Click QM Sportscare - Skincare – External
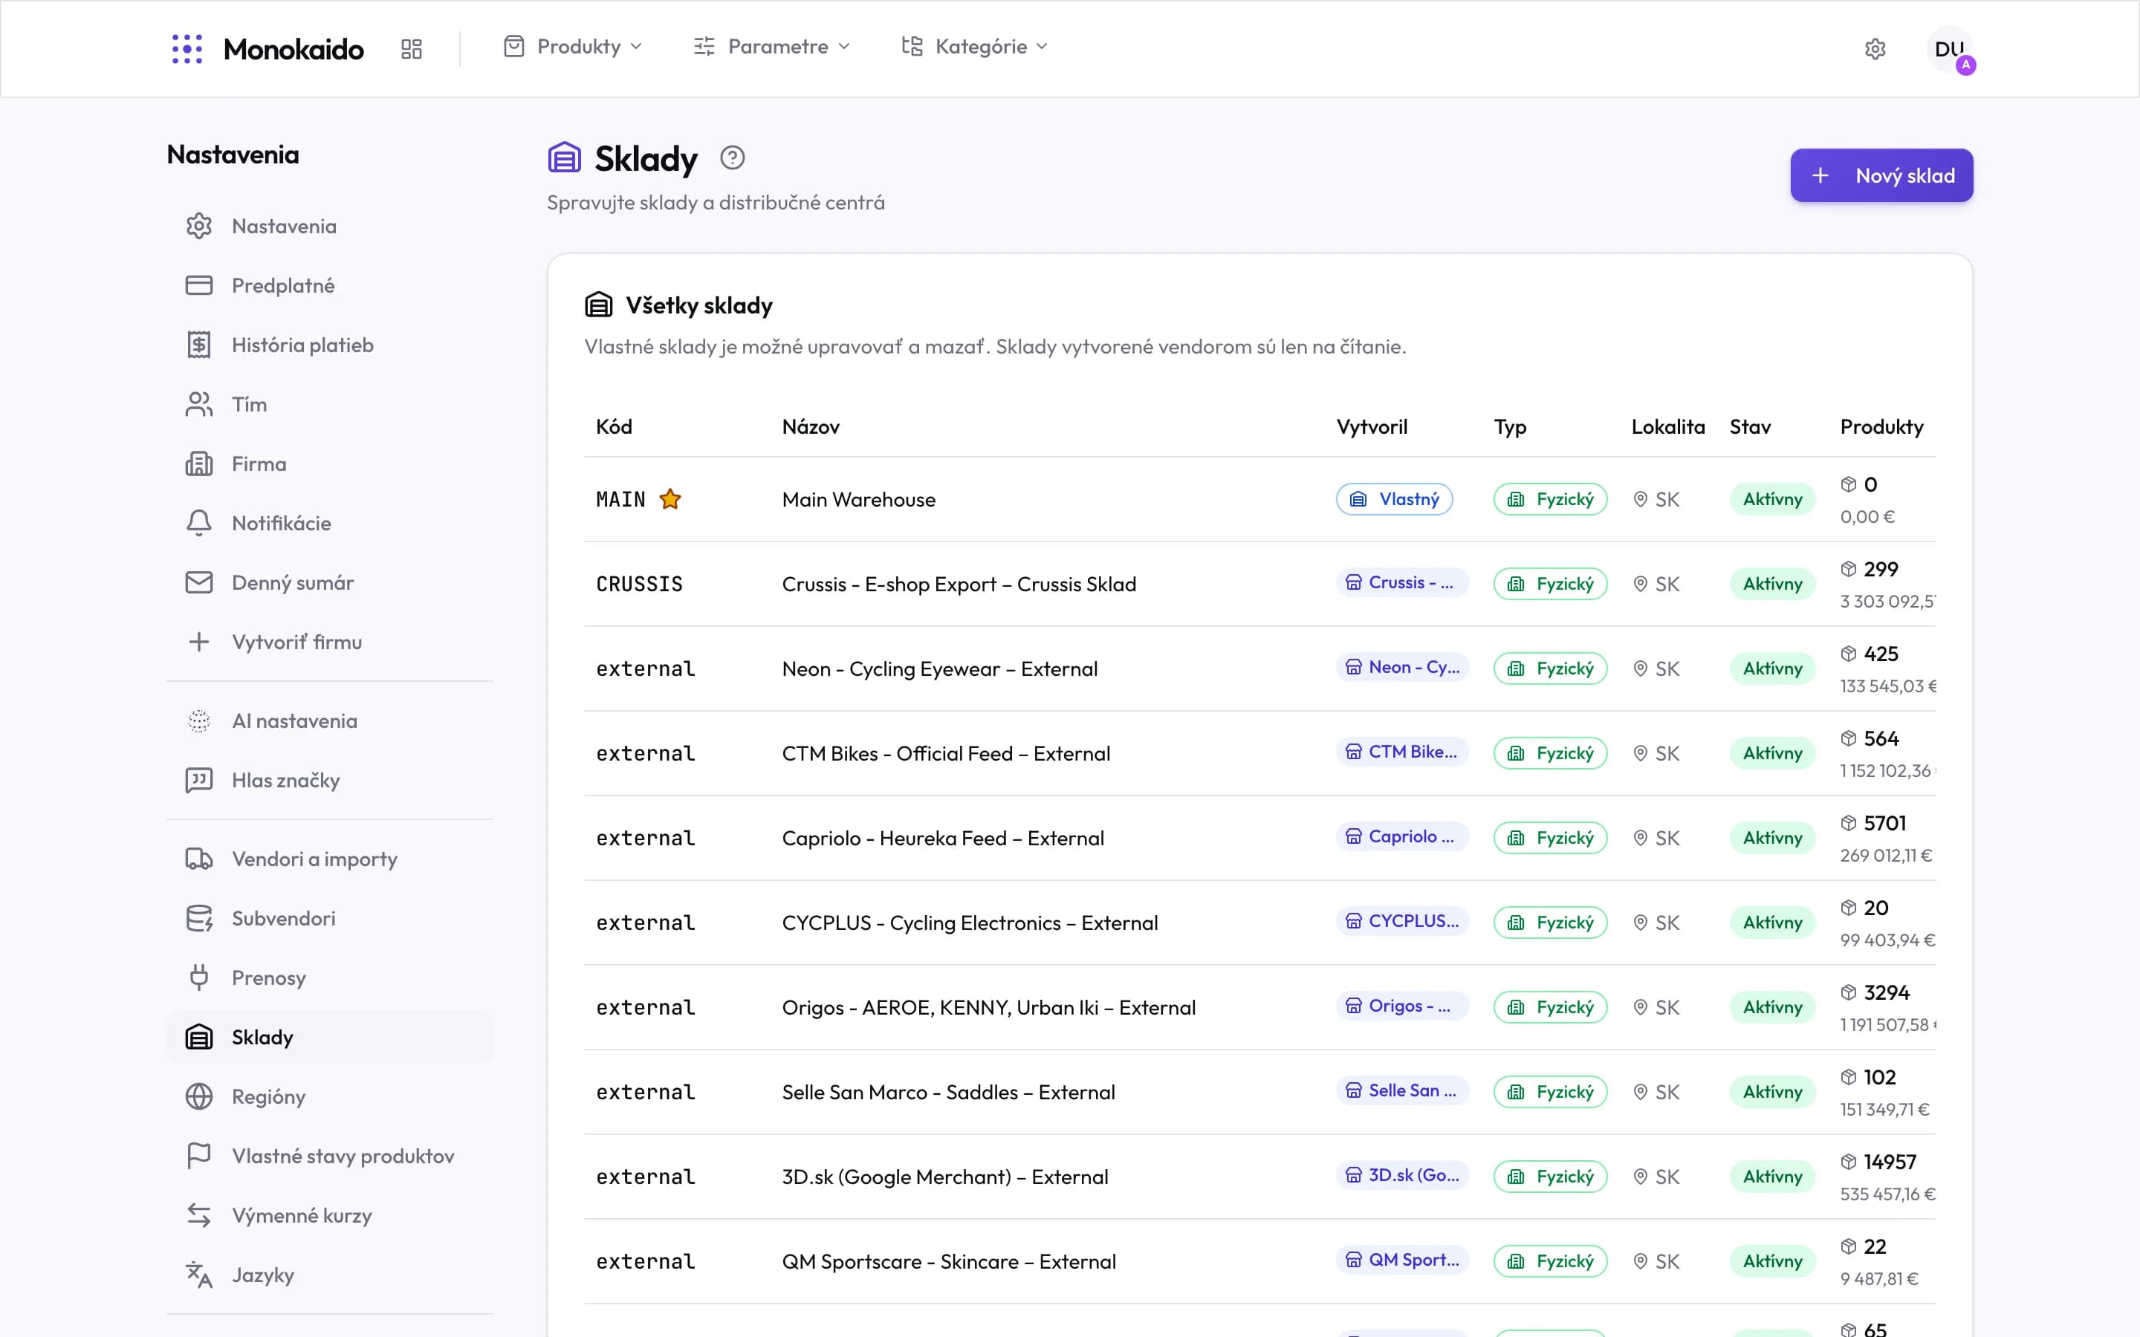This screenshot has height=1337, width=2140. (949, 1262)
